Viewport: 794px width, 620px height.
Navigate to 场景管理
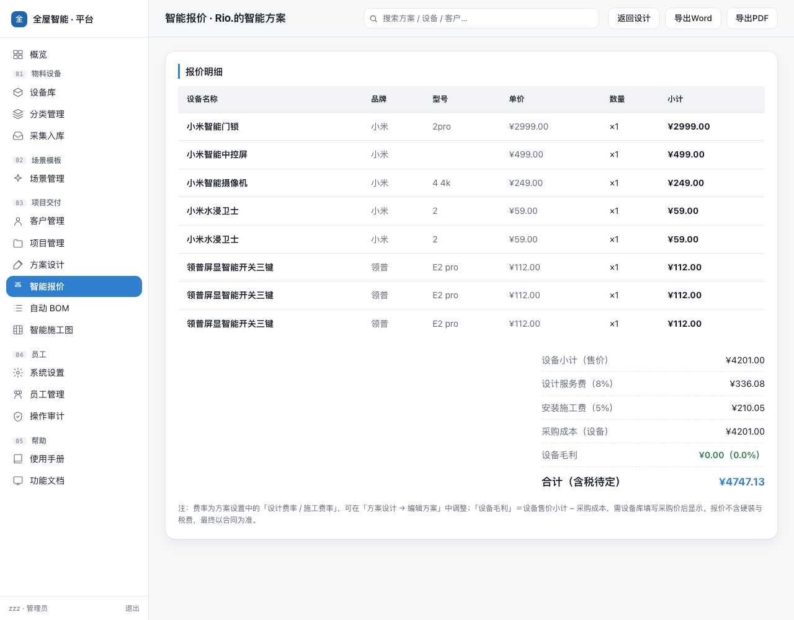[74, 179]
